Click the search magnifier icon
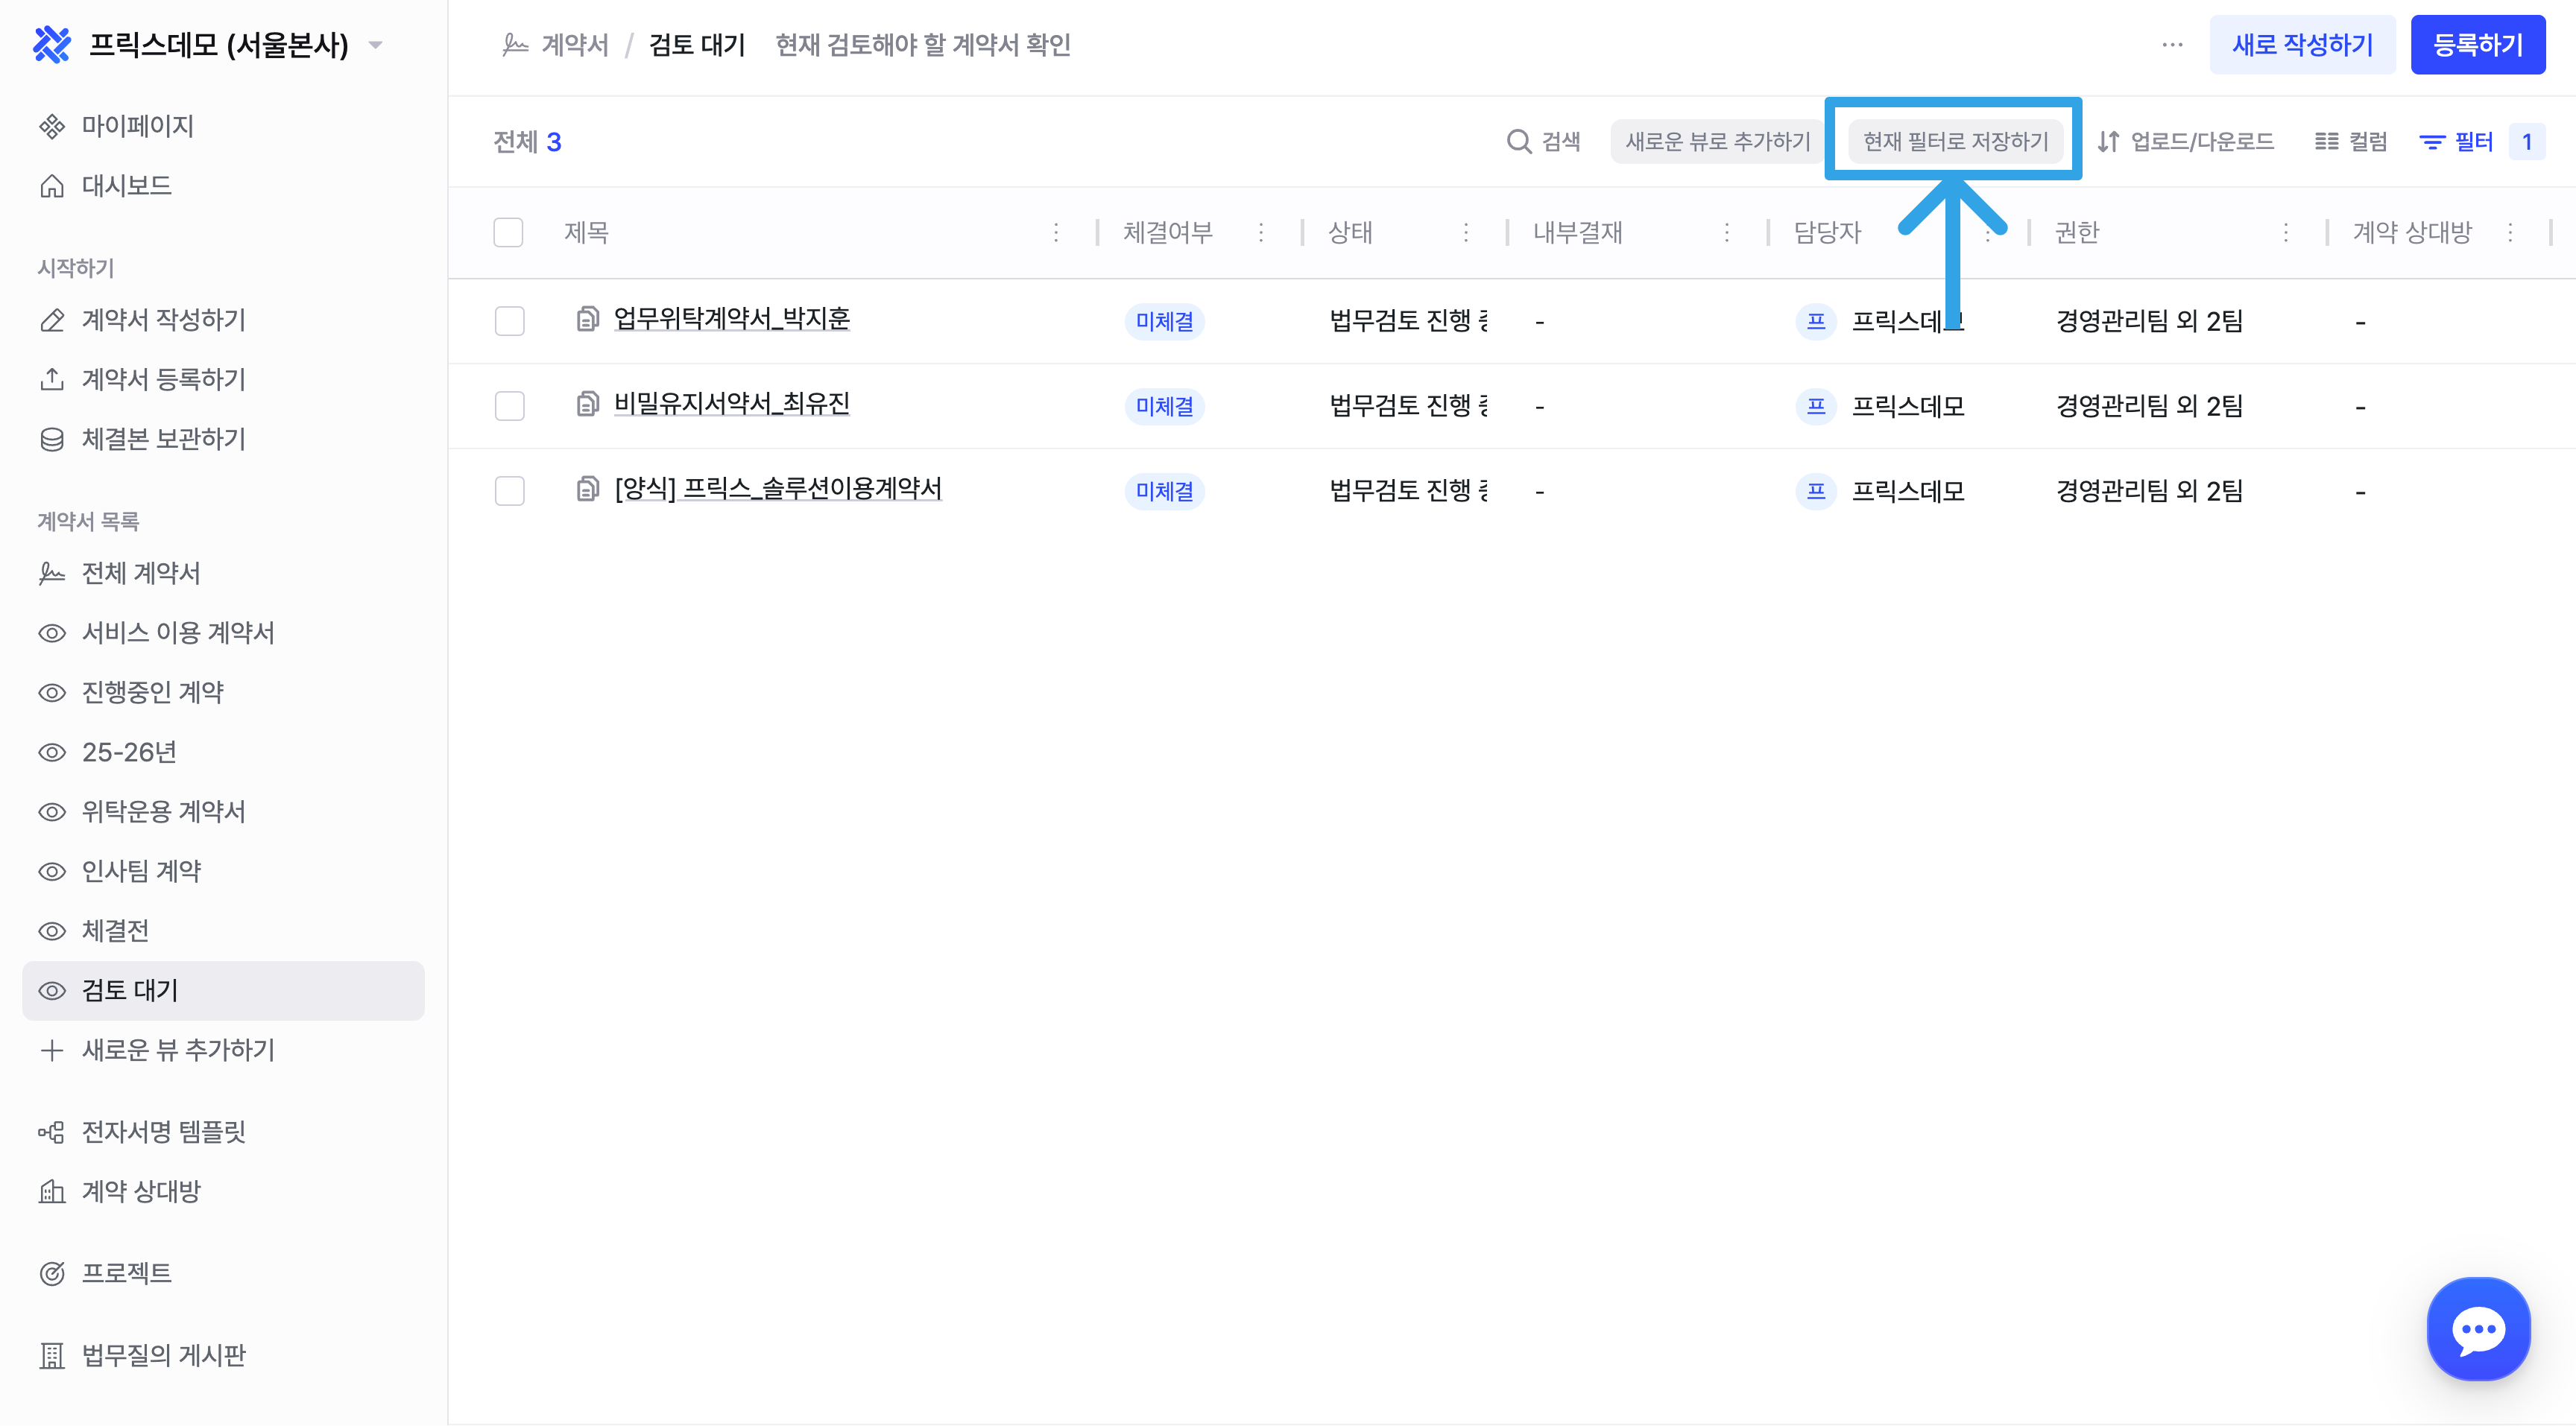 (1518, 142)
